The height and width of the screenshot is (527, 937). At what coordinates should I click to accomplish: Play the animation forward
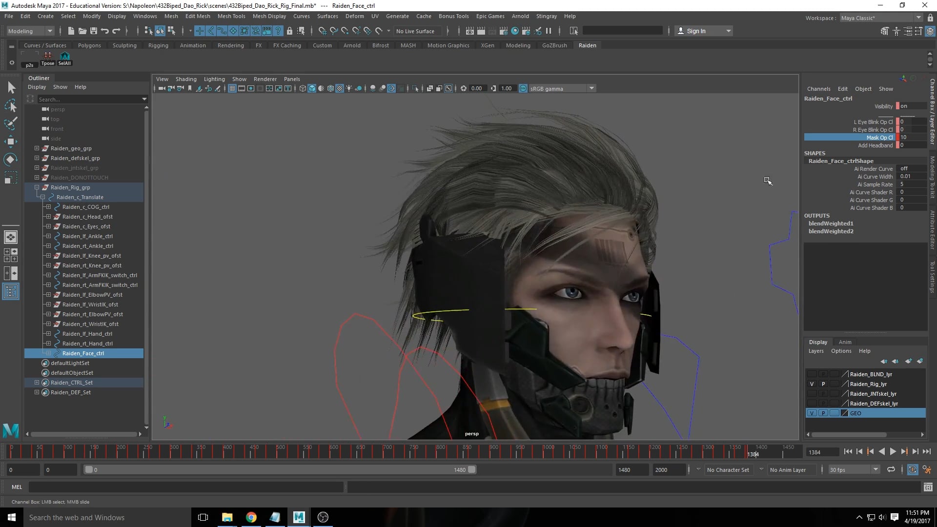(x=893, y=451)
